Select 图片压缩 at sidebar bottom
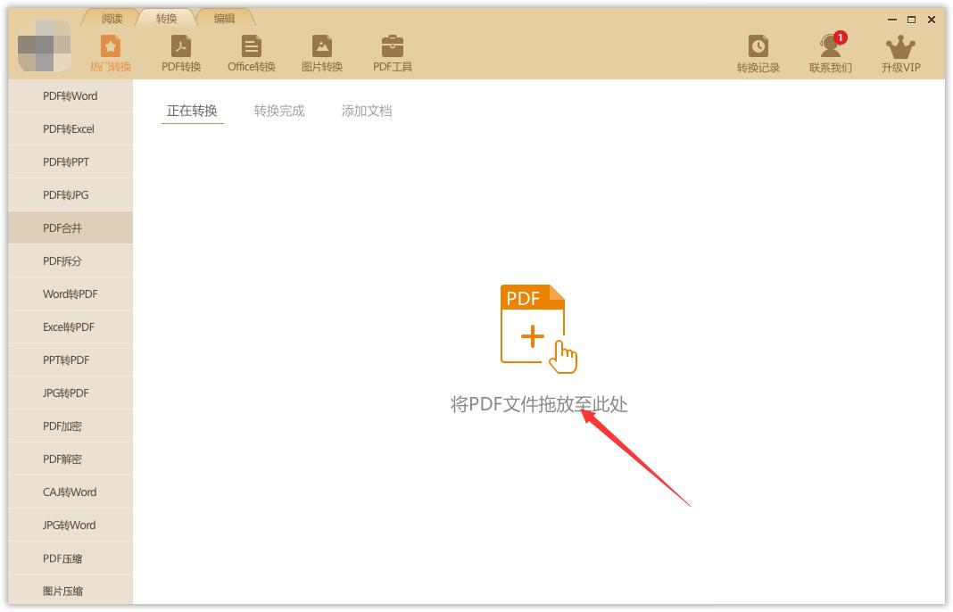This screenshot has width=953, height=612. [x=70, y=591]
